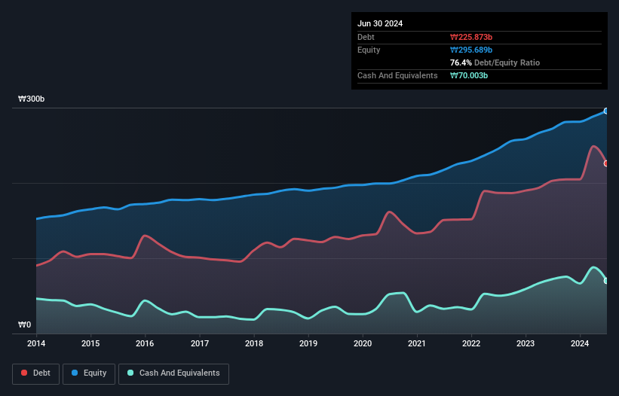Image resolution: width=619 pixels, height=396 pixels.
Task: Click the Equity value ₩295.689b
Action: coord(471,50)
